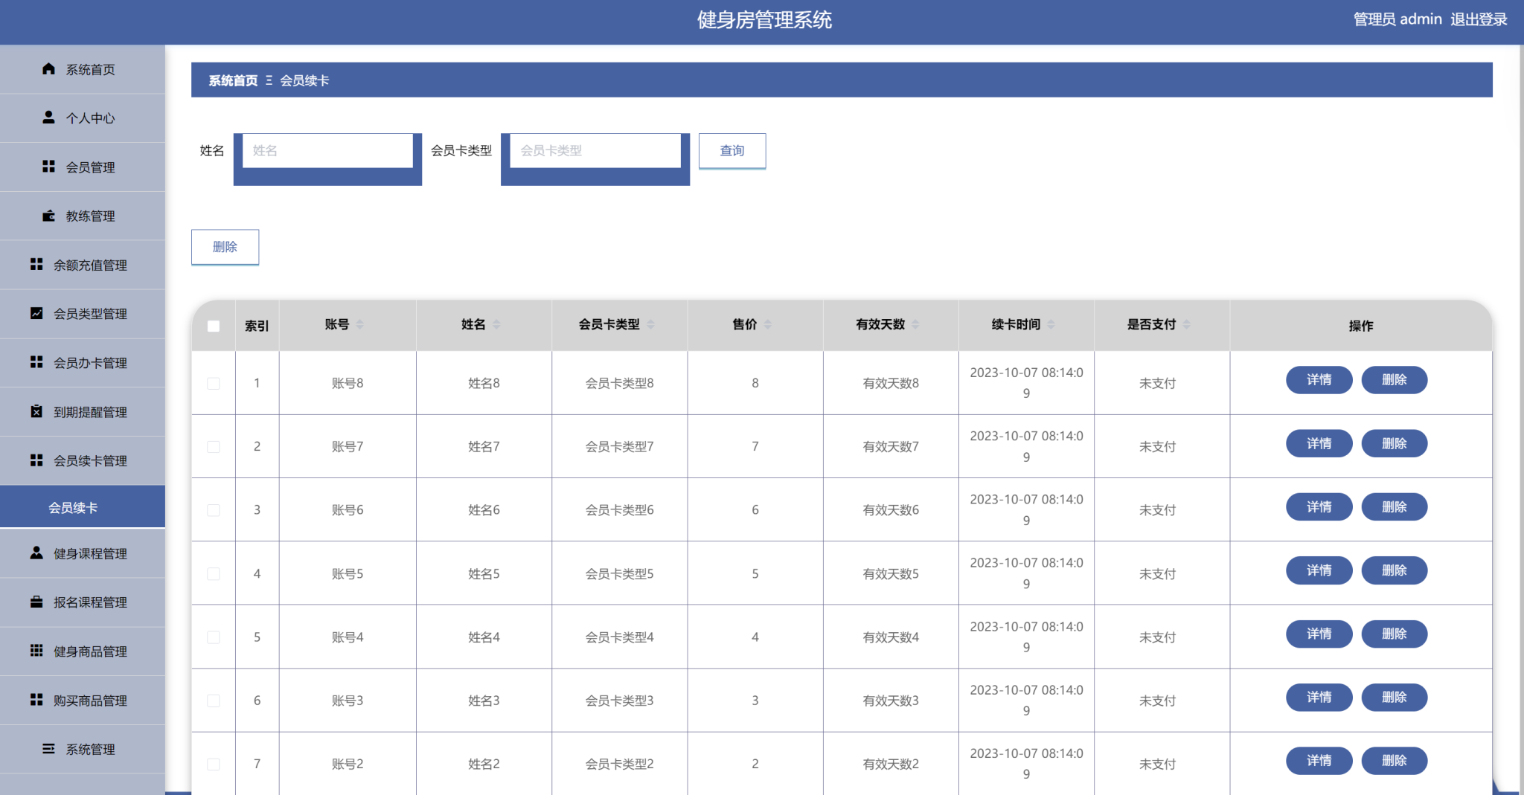
Task: Sort the 是否支付 column
Action: tap(1185, 324)
